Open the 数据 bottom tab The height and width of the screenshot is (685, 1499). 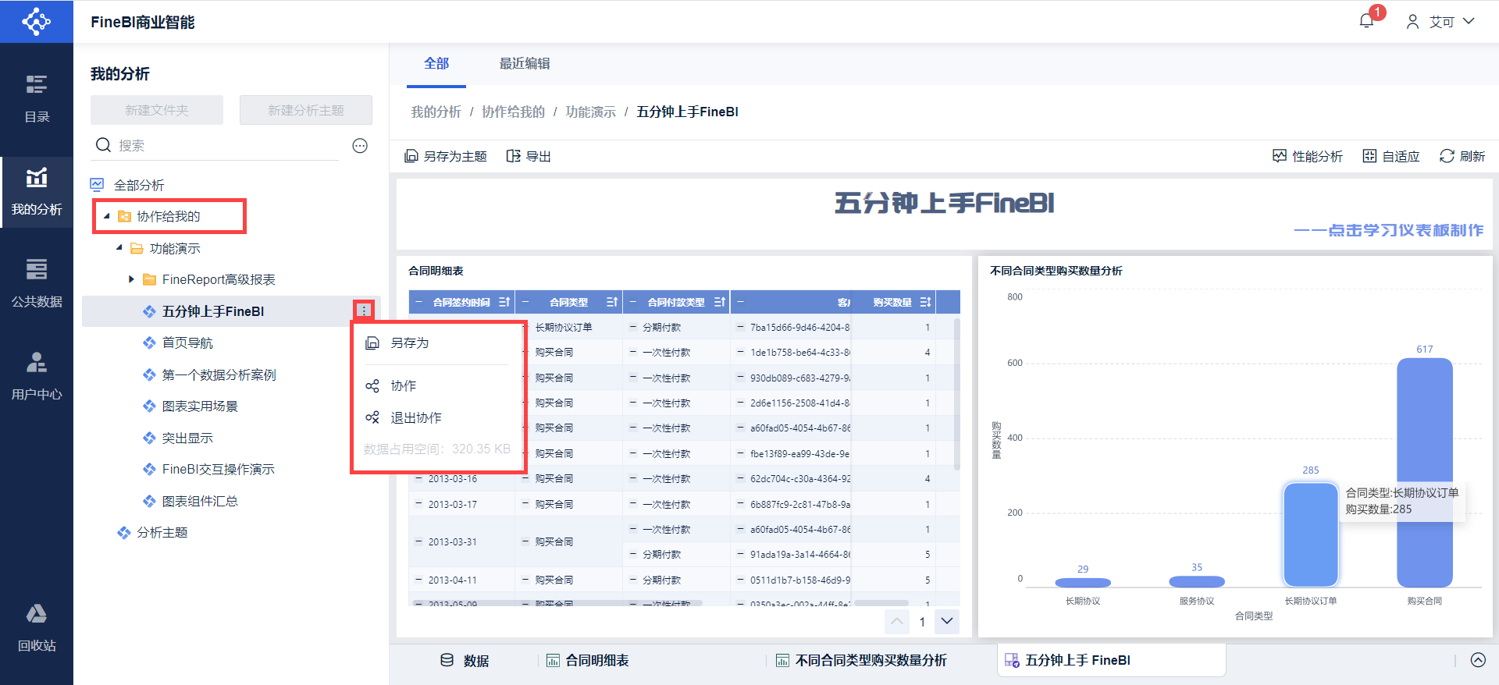[465, 660]
